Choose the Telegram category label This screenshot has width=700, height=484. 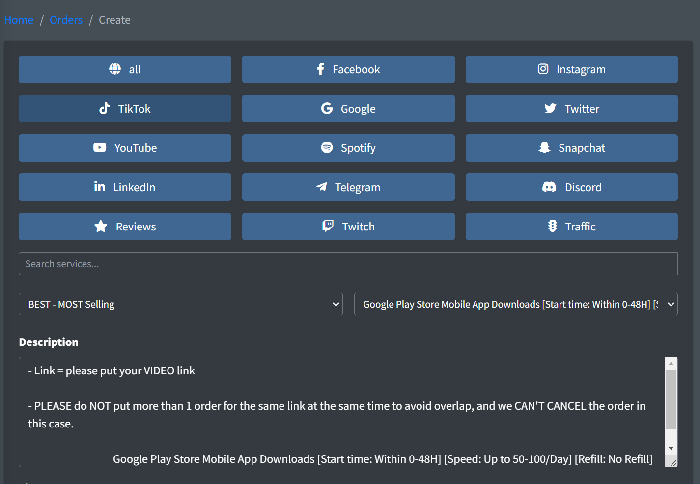click(x=358, y=187)
